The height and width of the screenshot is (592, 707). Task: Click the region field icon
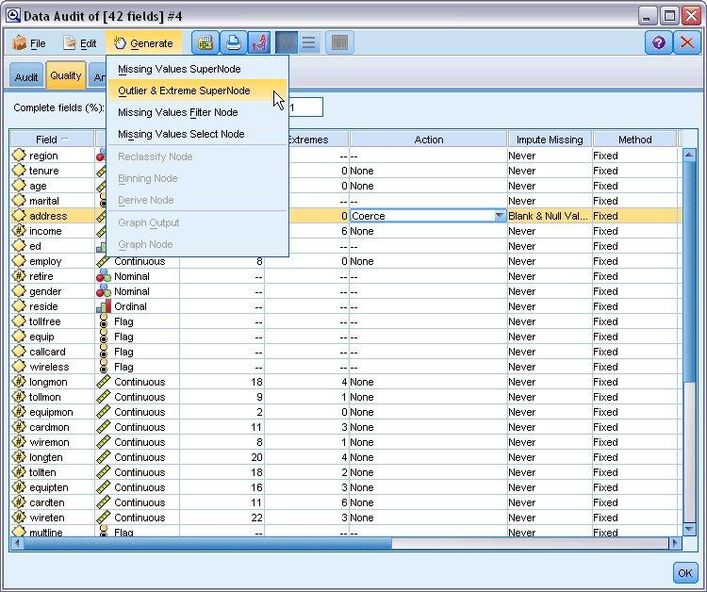19,156
